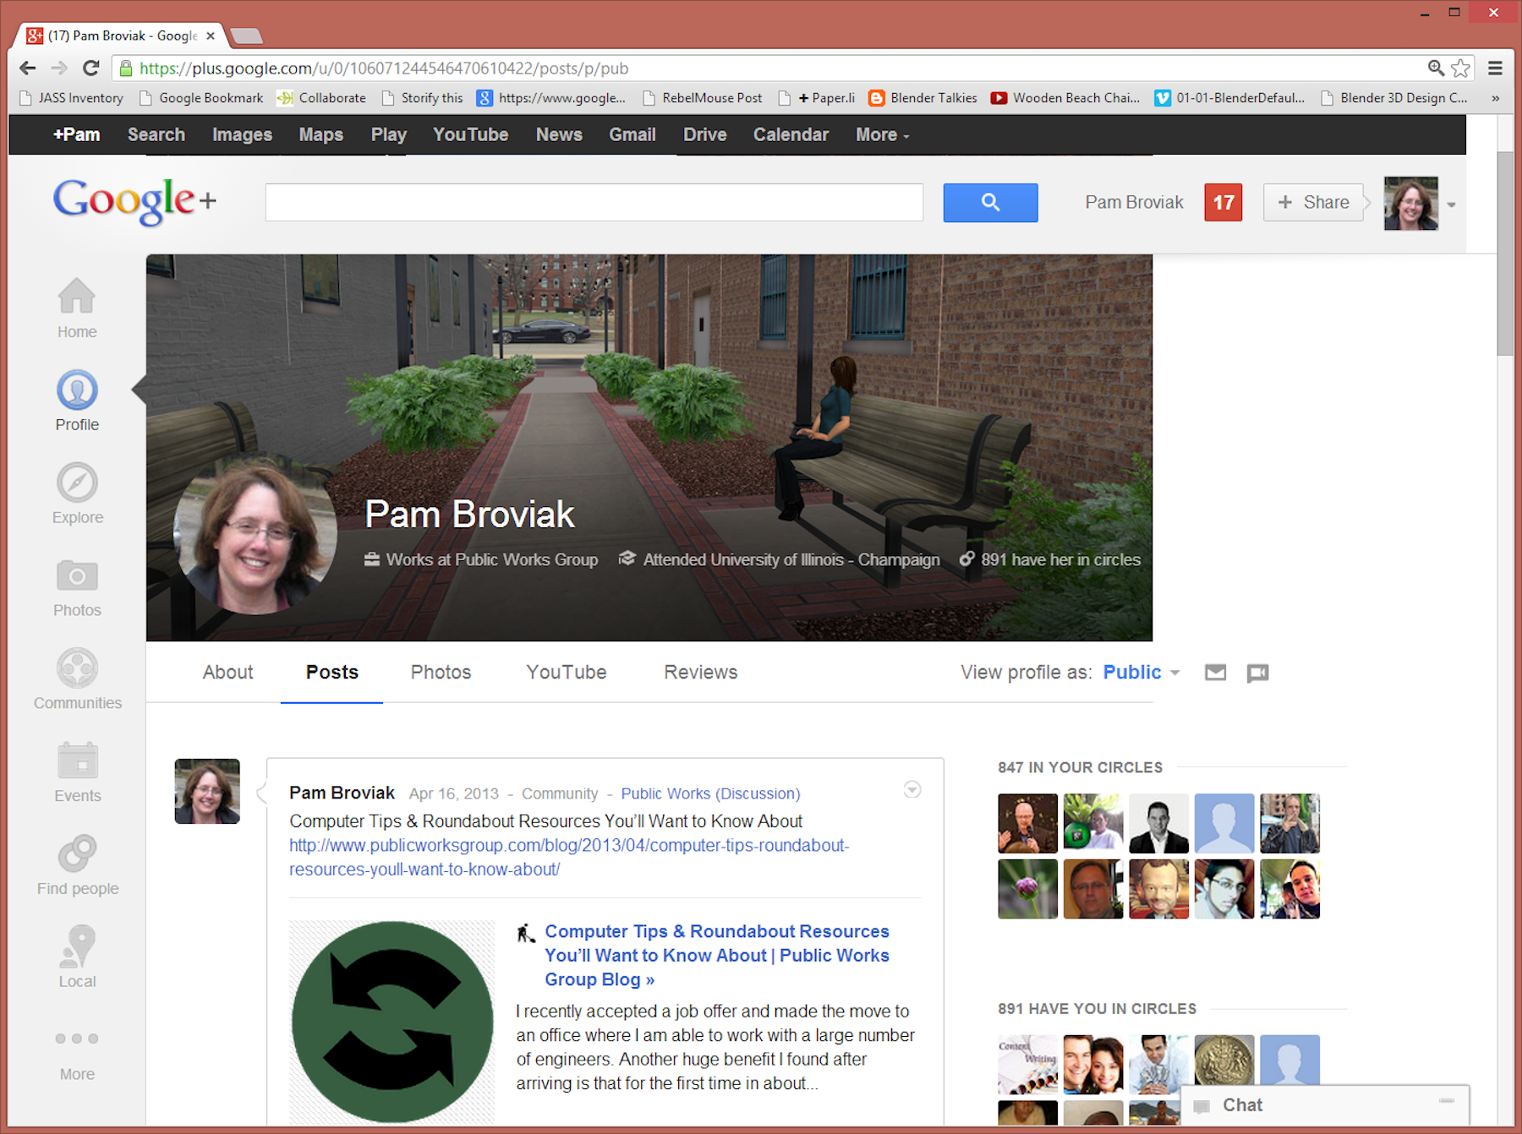Click the Pam Broviak name in header
The width and height of the screenshot is (1522, 1134).
[469, 515]
